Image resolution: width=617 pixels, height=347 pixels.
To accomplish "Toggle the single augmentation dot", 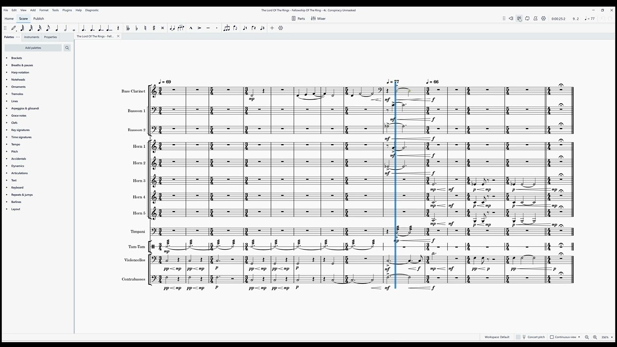I will (83, 28).
